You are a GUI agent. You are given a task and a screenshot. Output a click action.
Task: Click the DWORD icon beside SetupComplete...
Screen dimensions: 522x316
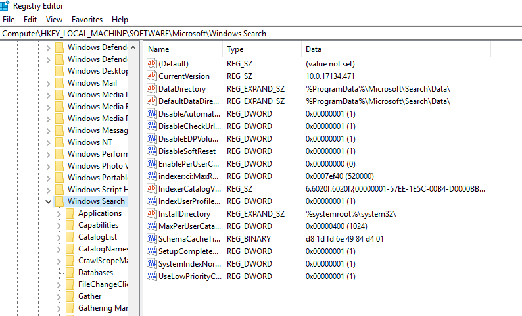[x=152, y=251]
